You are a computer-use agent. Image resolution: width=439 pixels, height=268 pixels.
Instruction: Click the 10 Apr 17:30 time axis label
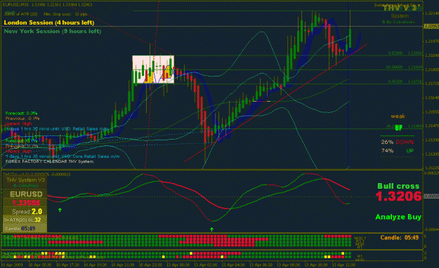point(67,264)
